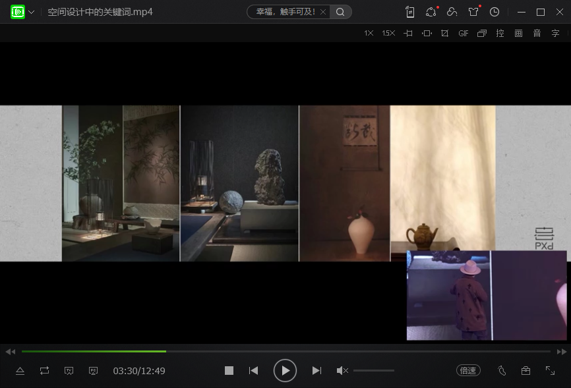Stop video playback
Viewport: 571px width, 388px height.
pos(229,371)
